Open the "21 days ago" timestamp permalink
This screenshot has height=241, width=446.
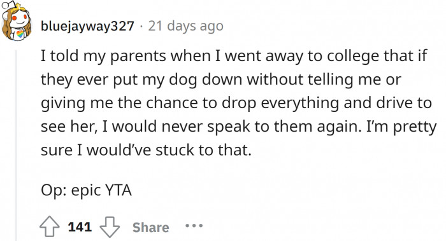pyautogui.click(x=186, y=26)
